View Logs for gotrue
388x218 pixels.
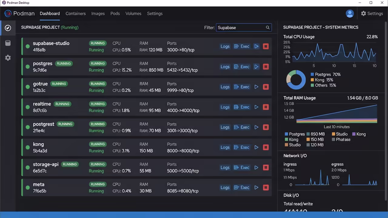click(225, 87)
